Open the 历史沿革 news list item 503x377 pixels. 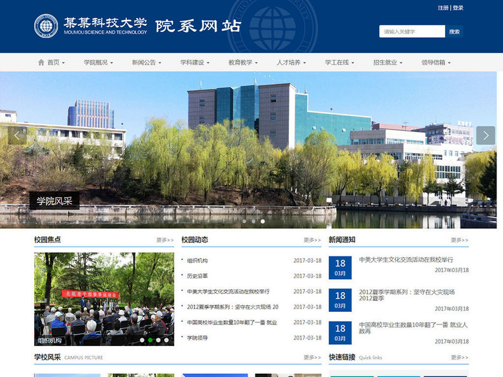tap(197, 276)
